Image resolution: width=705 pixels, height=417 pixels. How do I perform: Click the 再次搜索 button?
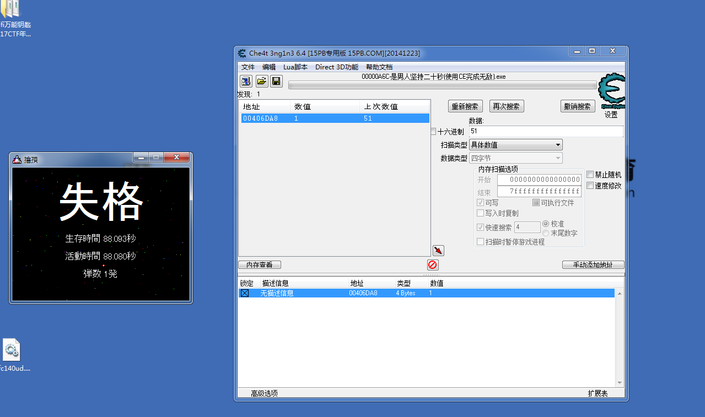point(506,107)
